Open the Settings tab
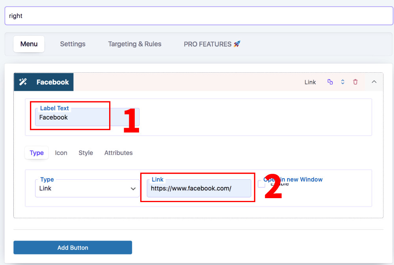394x265 pixels. click(72, 44)
